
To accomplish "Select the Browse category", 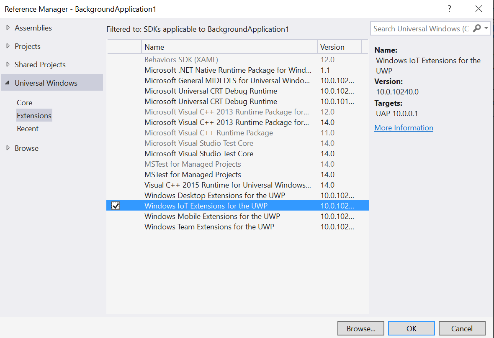I will pyautogui.click(x=26, y=148).
